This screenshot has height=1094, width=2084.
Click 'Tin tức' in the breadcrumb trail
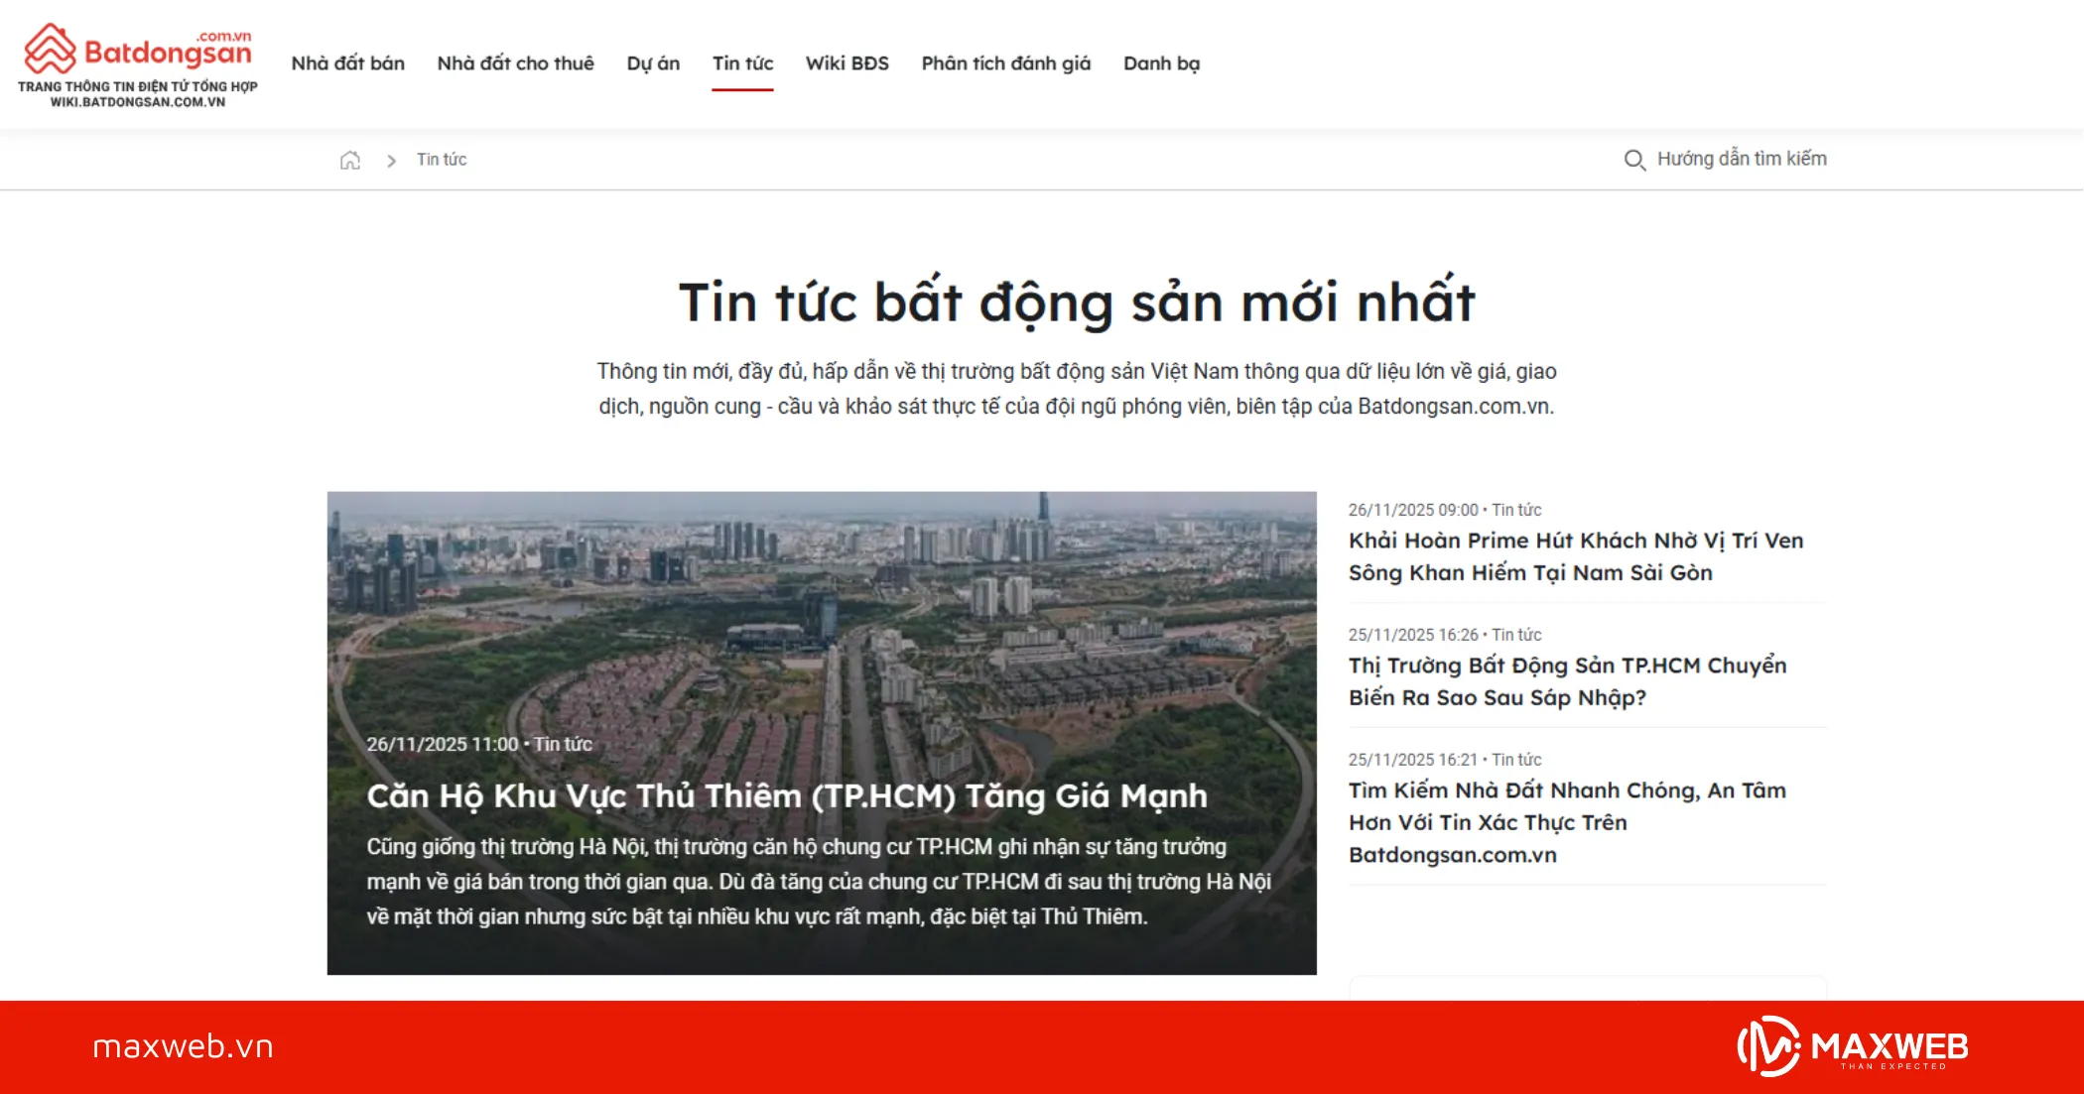point(442,160)
